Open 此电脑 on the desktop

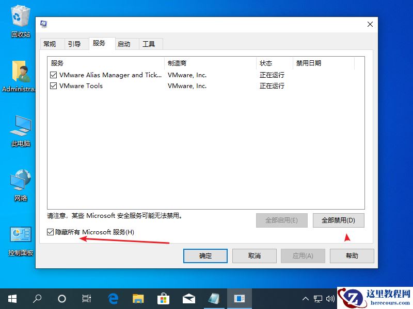[x=19, y=130]
